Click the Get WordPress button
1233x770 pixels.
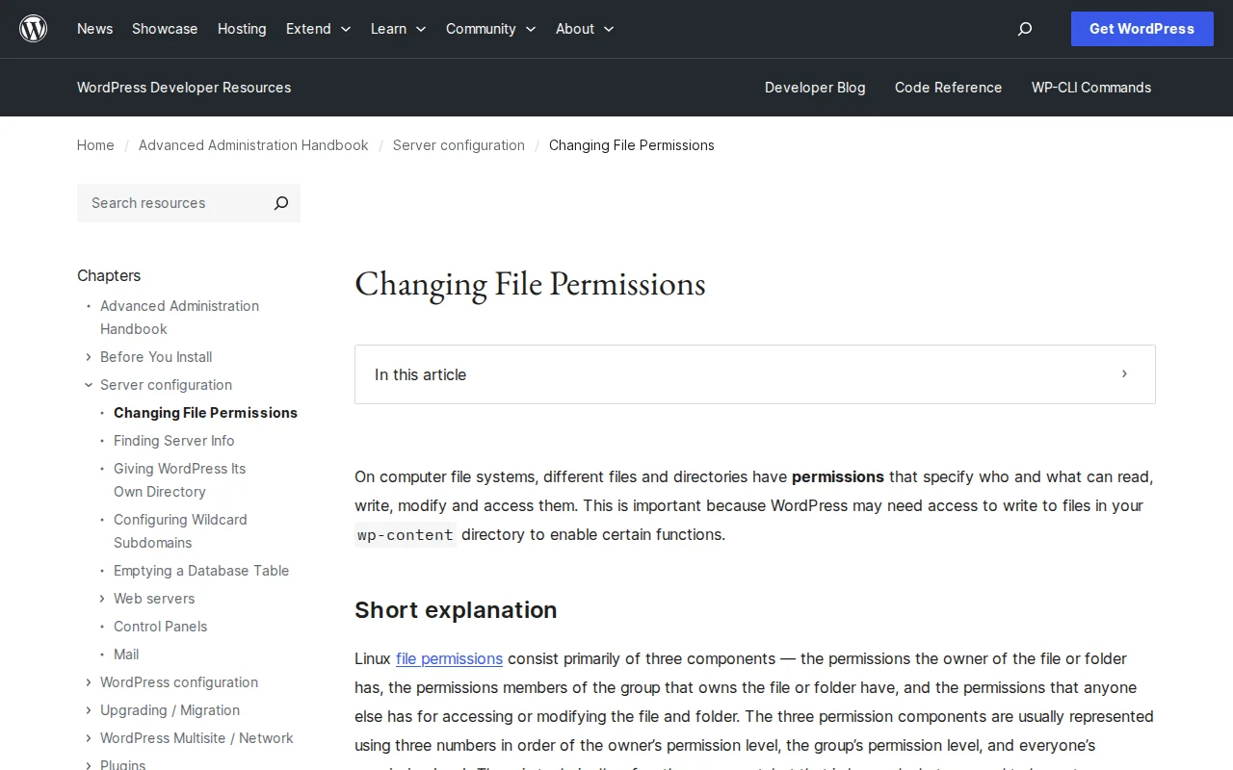tap(1141, 29)
